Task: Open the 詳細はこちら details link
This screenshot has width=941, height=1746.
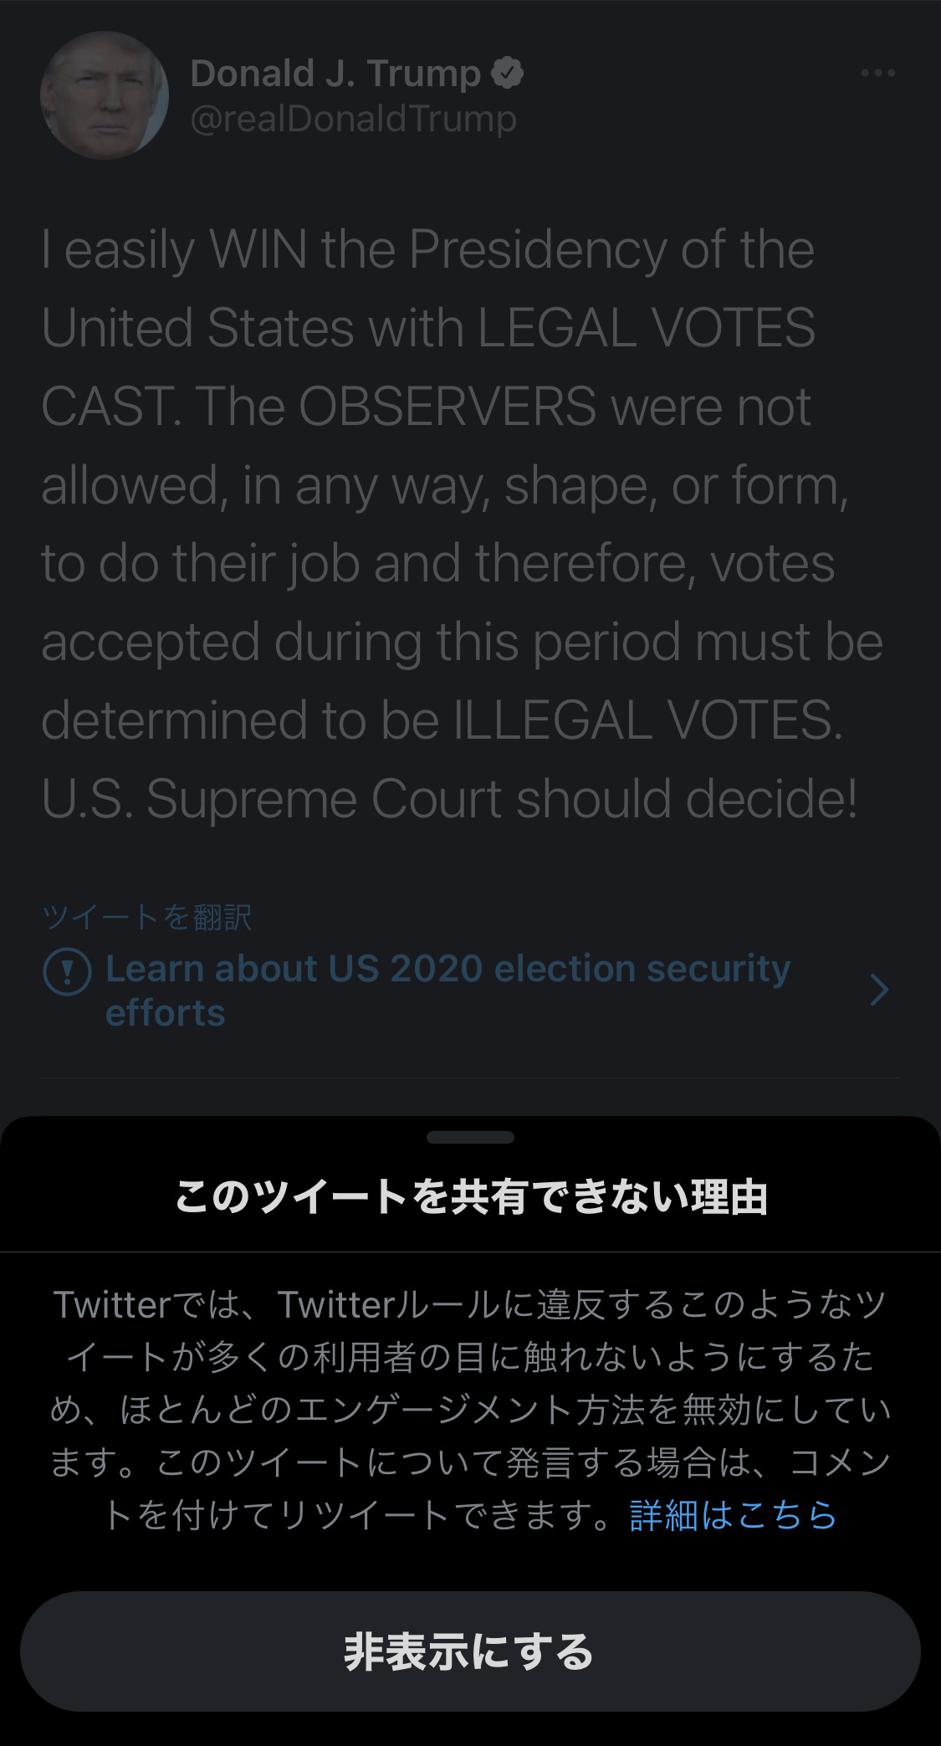Action: tap(733, 1515)
